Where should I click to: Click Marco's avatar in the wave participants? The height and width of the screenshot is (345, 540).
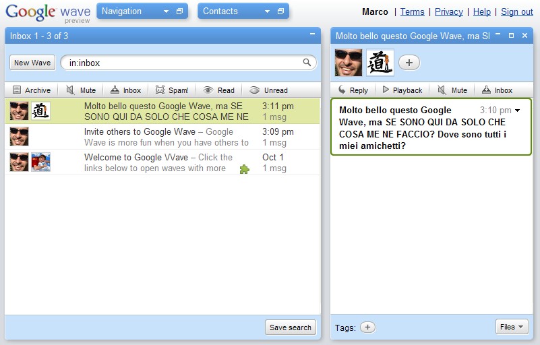(349, 62)
